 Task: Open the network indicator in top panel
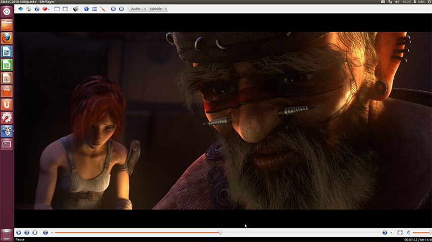click(390, 2)
